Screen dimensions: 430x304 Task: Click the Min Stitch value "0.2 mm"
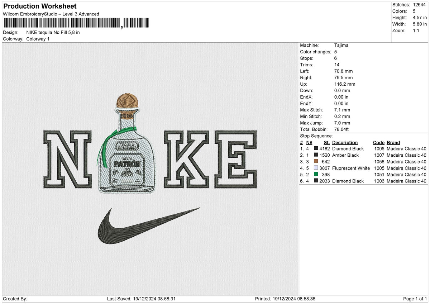coord(342,116)
